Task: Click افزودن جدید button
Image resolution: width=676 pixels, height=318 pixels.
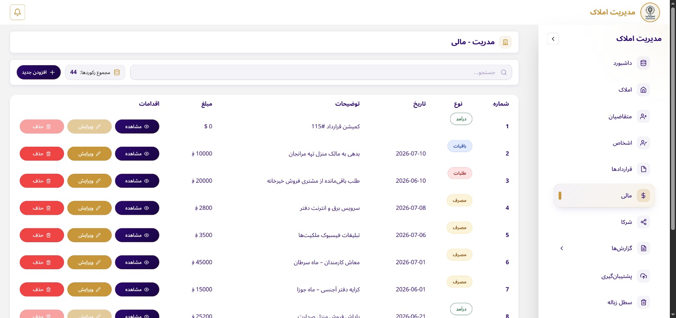Action: tap(39, 72)
